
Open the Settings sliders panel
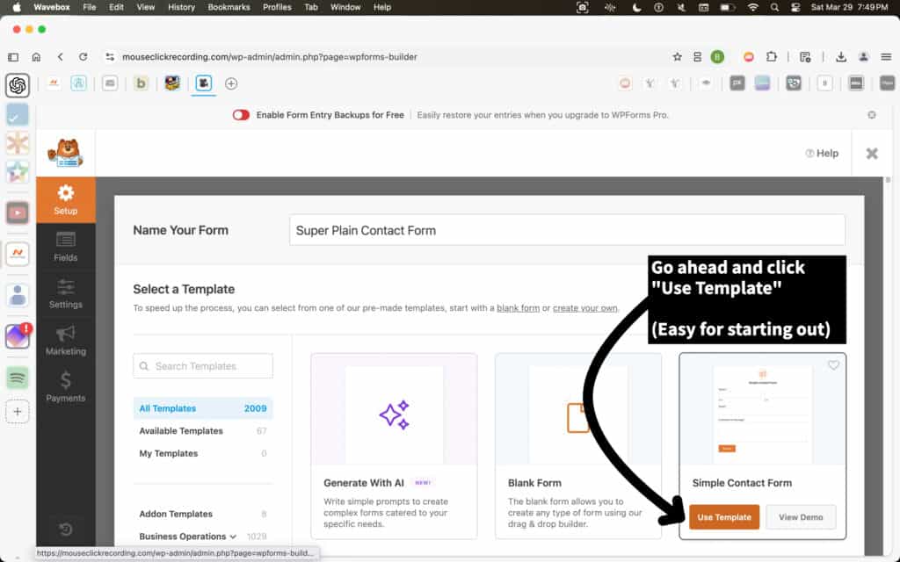pos(66,293)
